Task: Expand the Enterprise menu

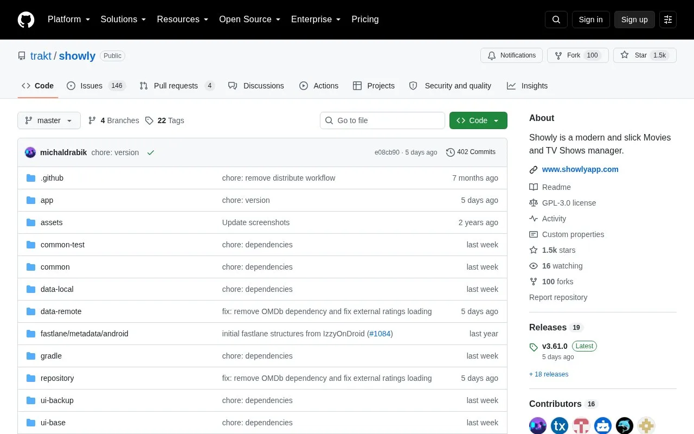Action: tap(316, 20)
